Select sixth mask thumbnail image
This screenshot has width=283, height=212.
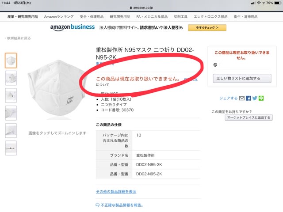point(11,148)
